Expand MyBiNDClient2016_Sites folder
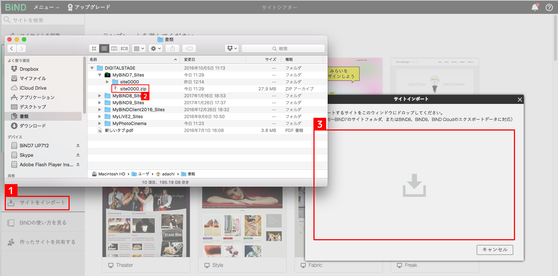 click(x=99, y=110)
